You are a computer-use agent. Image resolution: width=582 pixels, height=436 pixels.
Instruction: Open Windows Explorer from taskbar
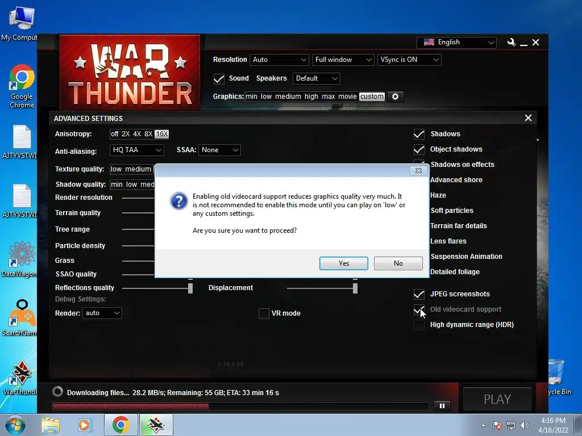pyautogui.click(x=51, y=425)
